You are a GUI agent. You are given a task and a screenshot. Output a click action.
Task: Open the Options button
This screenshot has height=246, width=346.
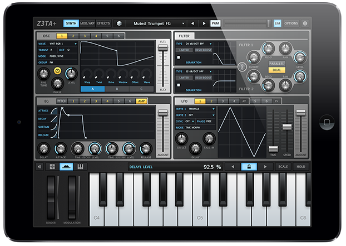[291, 23]
